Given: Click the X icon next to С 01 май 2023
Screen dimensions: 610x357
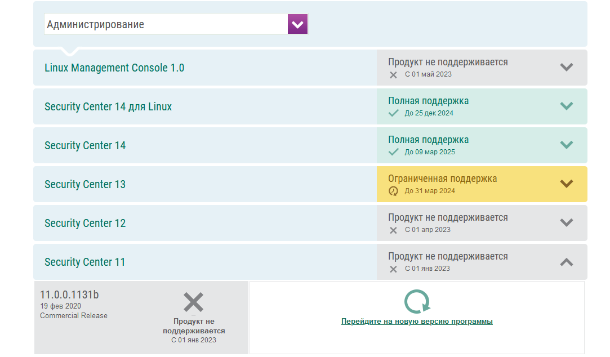Looking at the screenshot, I should pos(393,75).
